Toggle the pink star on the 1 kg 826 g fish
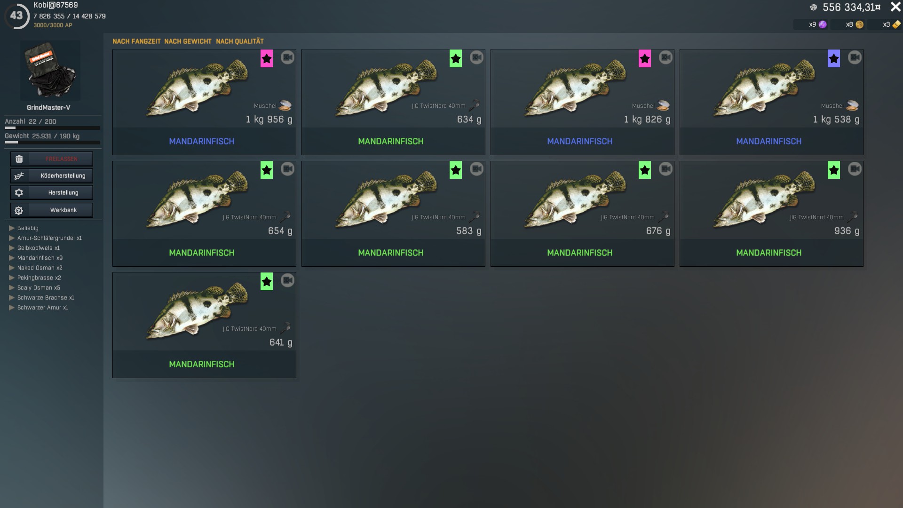The height and width of the screenshot is (508, 903). (x=645, y=59)
